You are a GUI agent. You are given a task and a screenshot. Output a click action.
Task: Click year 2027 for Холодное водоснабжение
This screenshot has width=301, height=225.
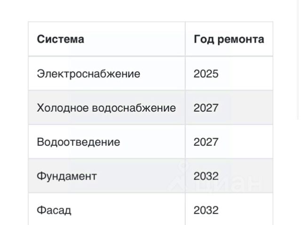(x=206, y=108)
